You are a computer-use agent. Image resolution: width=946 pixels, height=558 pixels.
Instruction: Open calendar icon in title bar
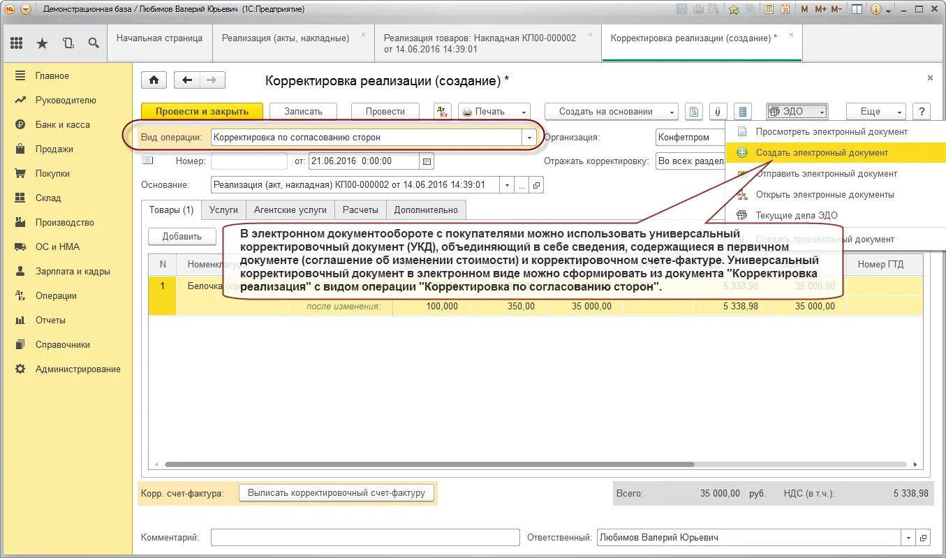[785, 10]
